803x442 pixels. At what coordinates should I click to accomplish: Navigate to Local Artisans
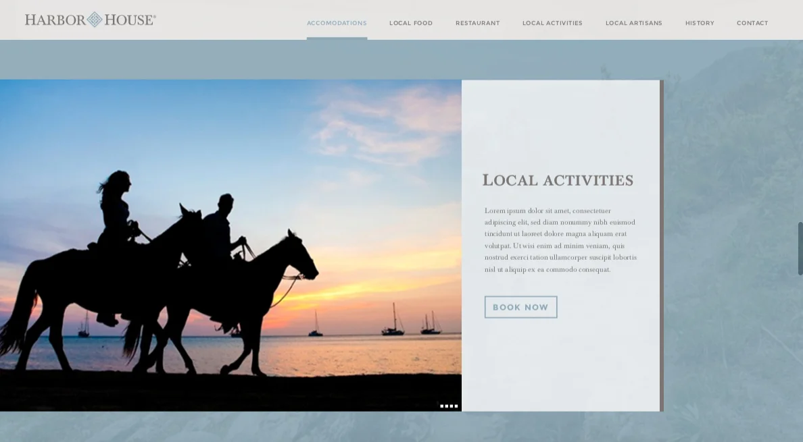(x=634, y=23)
